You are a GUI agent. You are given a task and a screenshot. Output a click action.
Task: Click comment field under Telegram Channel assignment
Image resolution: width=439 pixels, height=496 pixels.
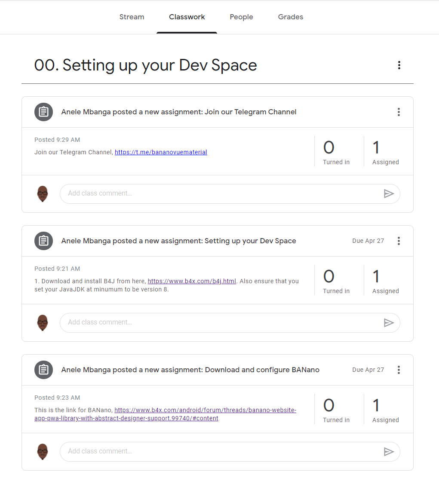click(x=219, y=194)
